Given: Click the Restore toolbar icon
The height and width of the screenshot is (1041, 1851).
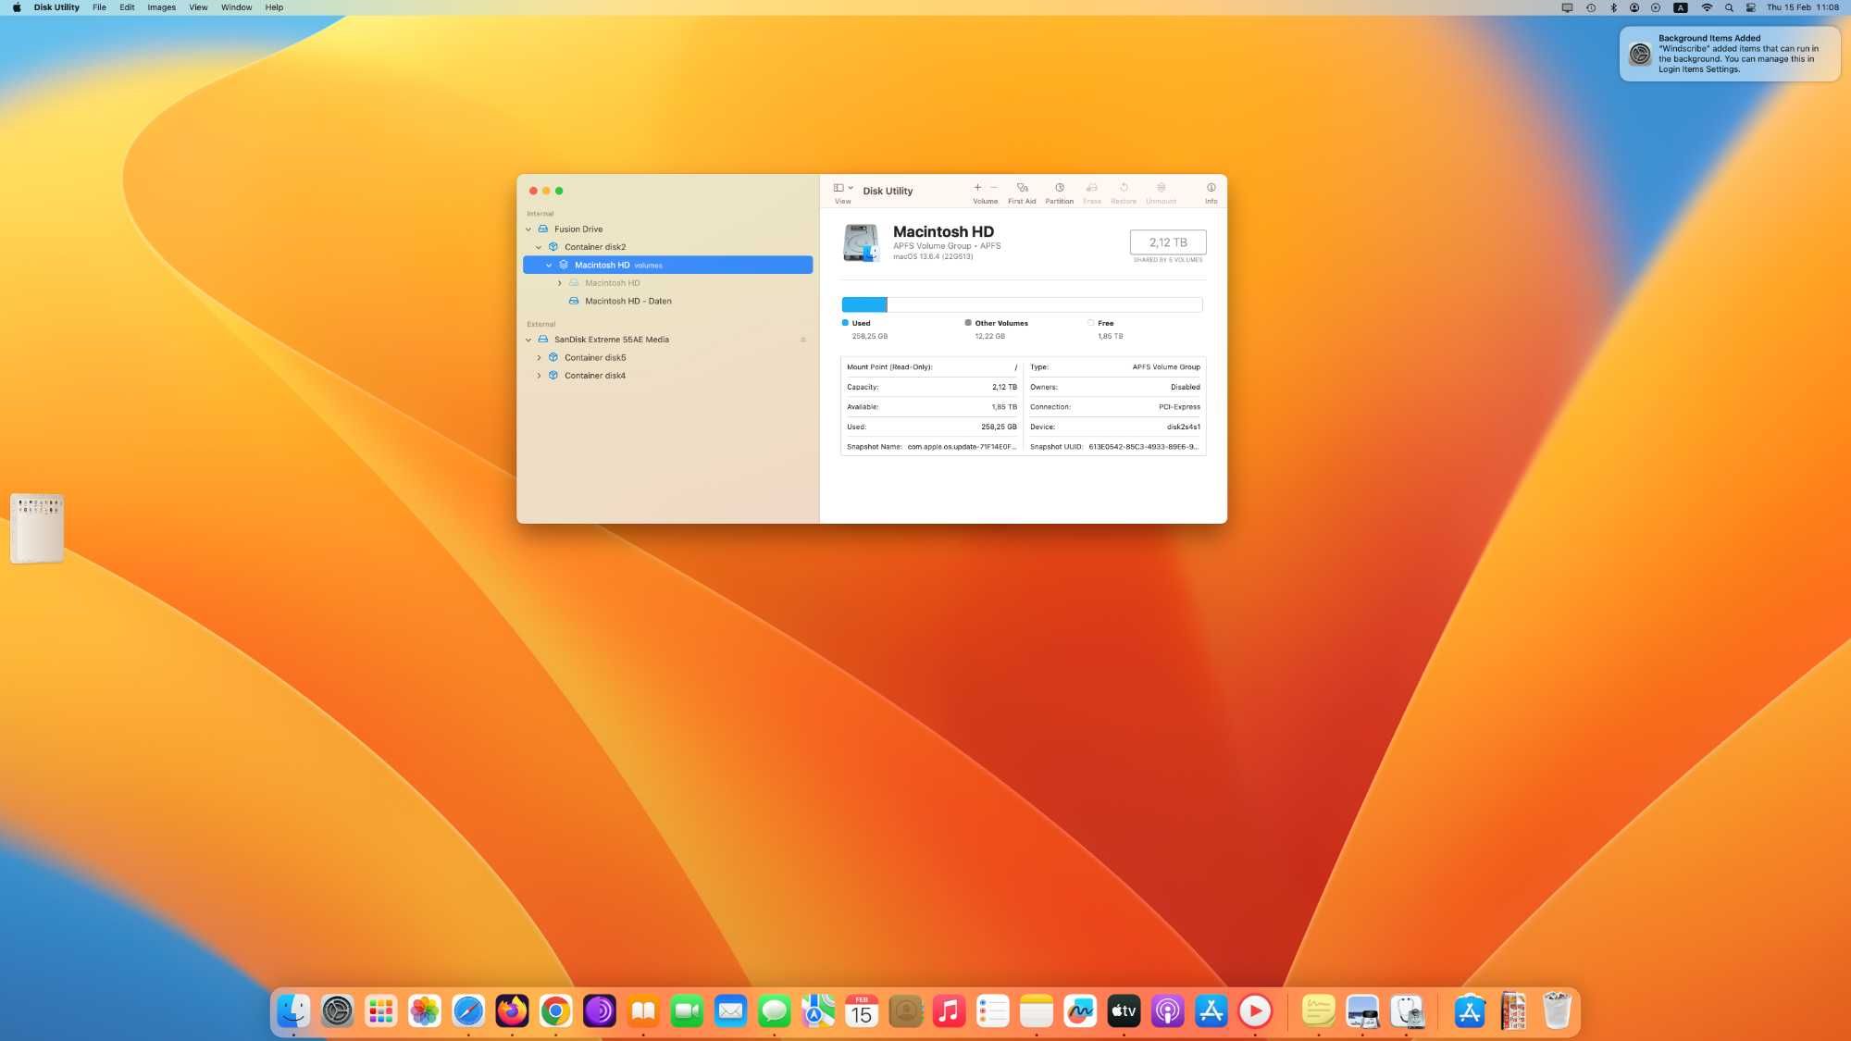Looking at the screenshot, I should [1124, 188].
